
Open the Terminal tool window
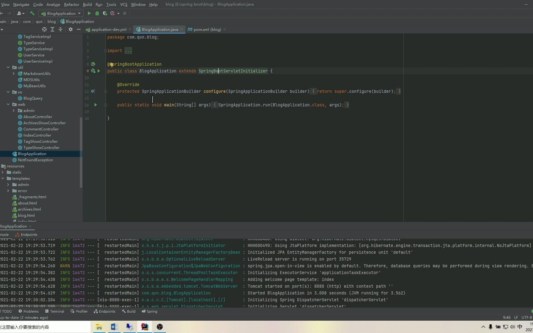coord(57,311)
